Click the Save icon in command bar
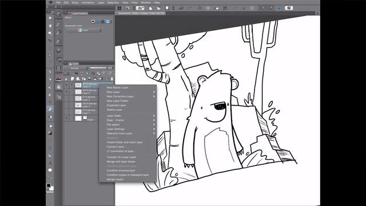 tap(167, 8)
